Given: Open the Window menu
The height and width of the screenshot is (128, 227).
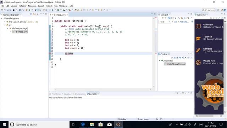Looking at the screenshot, I should coord(63,6).
